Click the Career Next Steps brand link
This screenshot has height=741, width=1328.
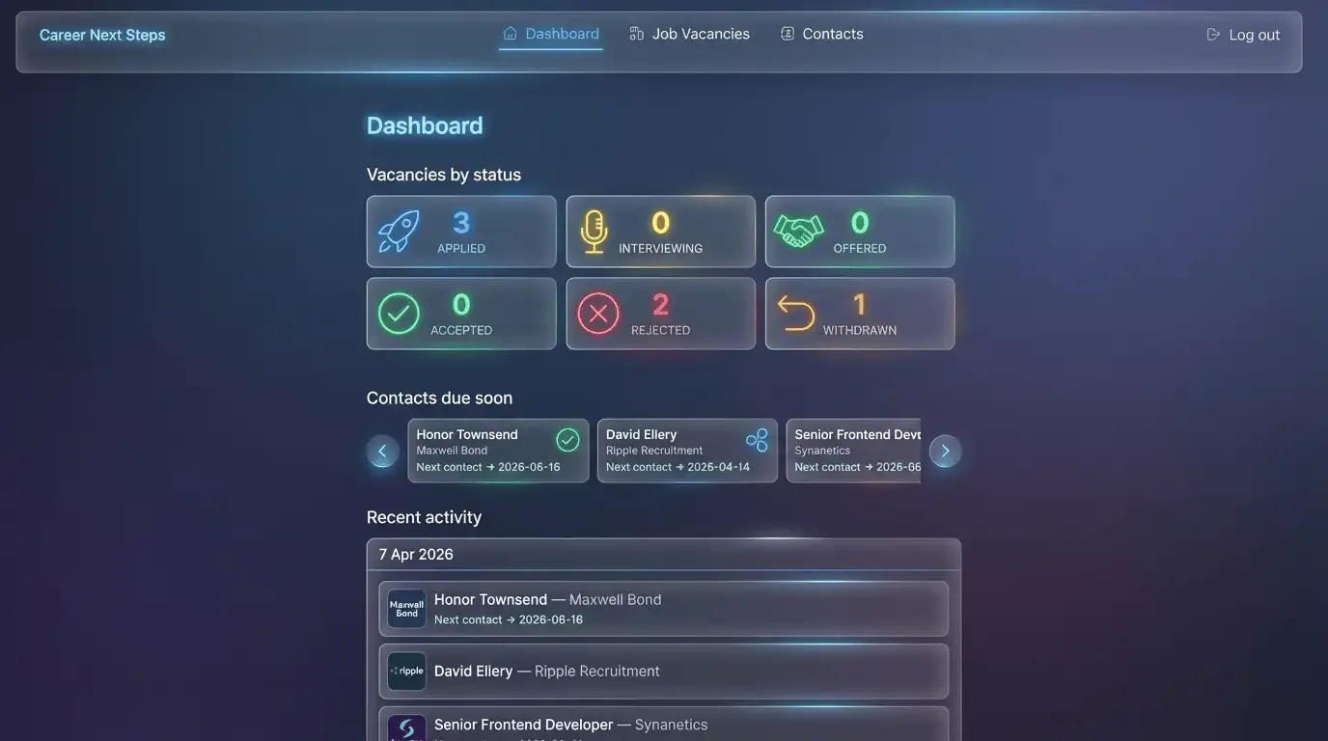(x=102, y=35)
